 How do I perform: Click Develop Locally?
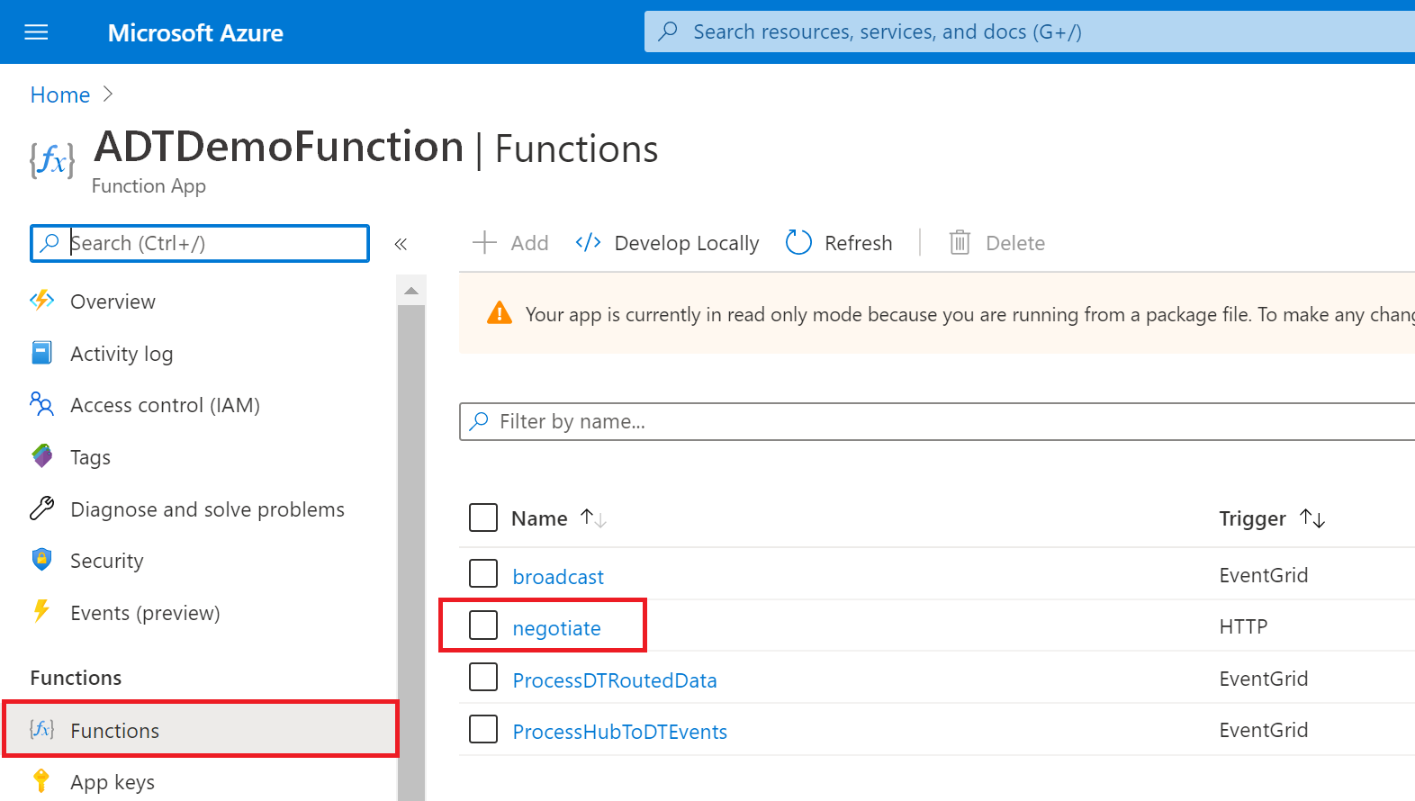pyautogui.click(x=668, y=243)
